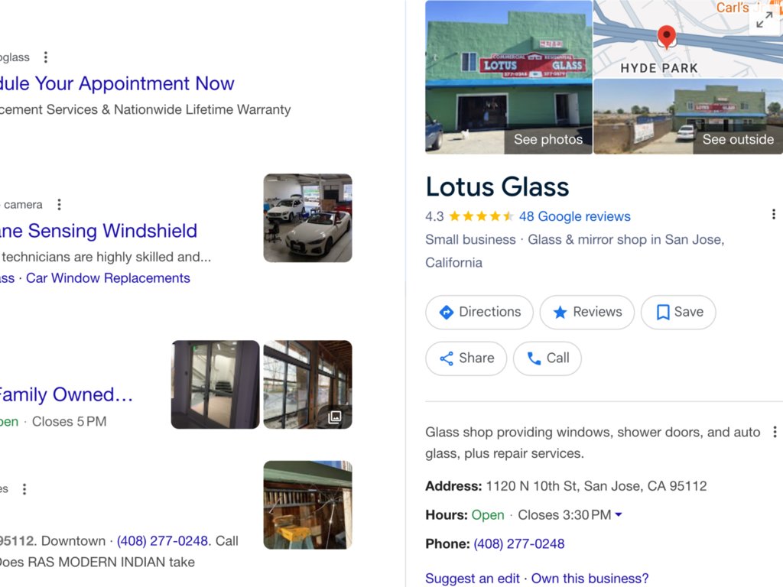The width and height of the screenshot is (783, 587).
Task: Open the three-dot menu beside the glass shop description
Action: (775, 433)
